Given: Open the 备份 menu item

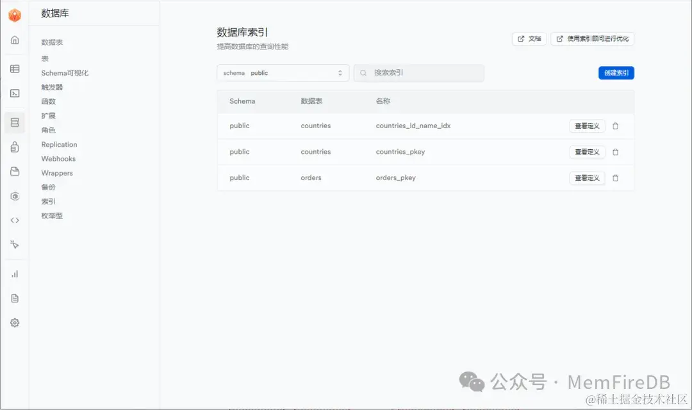Looking at the screenshot, I should [49, 187].
